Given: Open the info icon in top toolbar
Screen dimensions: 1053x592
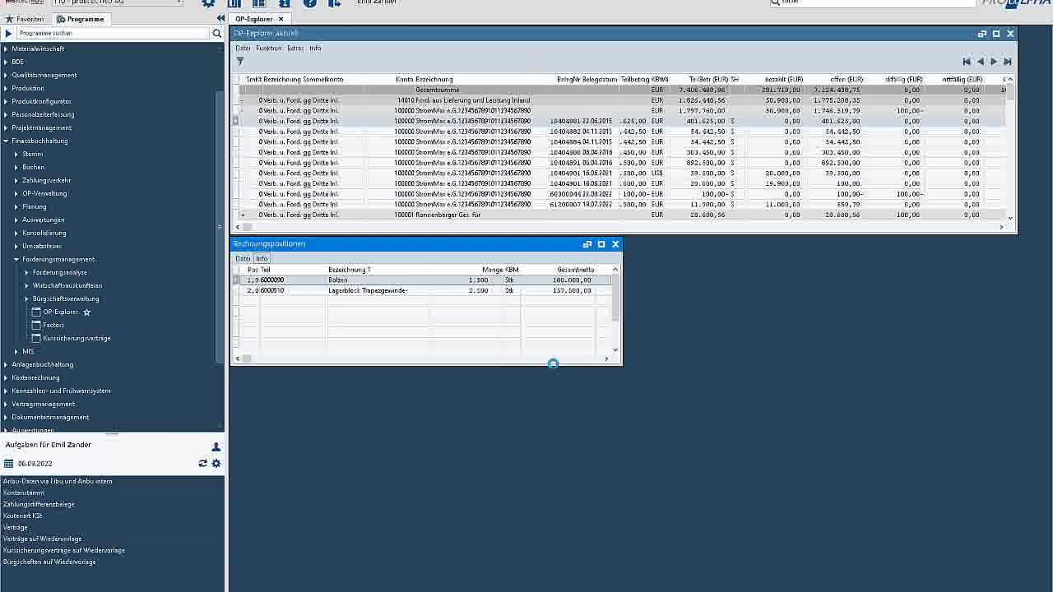Looking at the screenshot, I should click(284, 3).
